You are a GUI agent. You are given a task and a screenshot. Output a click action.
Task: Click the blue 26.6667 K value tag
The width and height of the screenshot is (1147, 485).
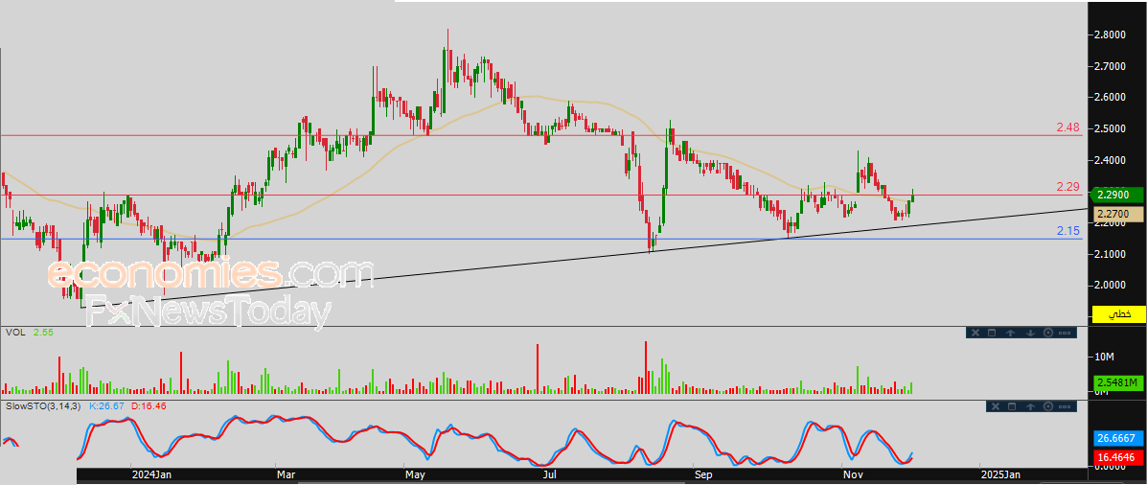1118,439
